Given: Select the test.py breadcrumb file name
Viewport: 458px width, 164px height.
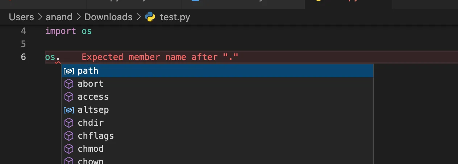Looking at the screenshot, I should pyautogui.click(x=175, y=17).
